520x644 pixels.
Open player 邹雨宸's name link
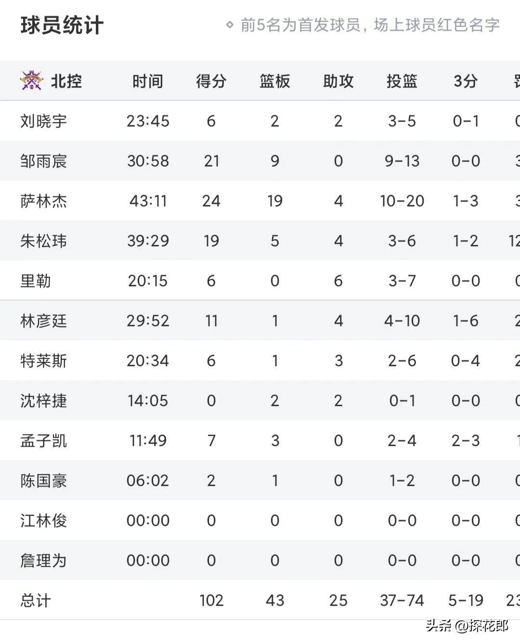coord(43,161)
